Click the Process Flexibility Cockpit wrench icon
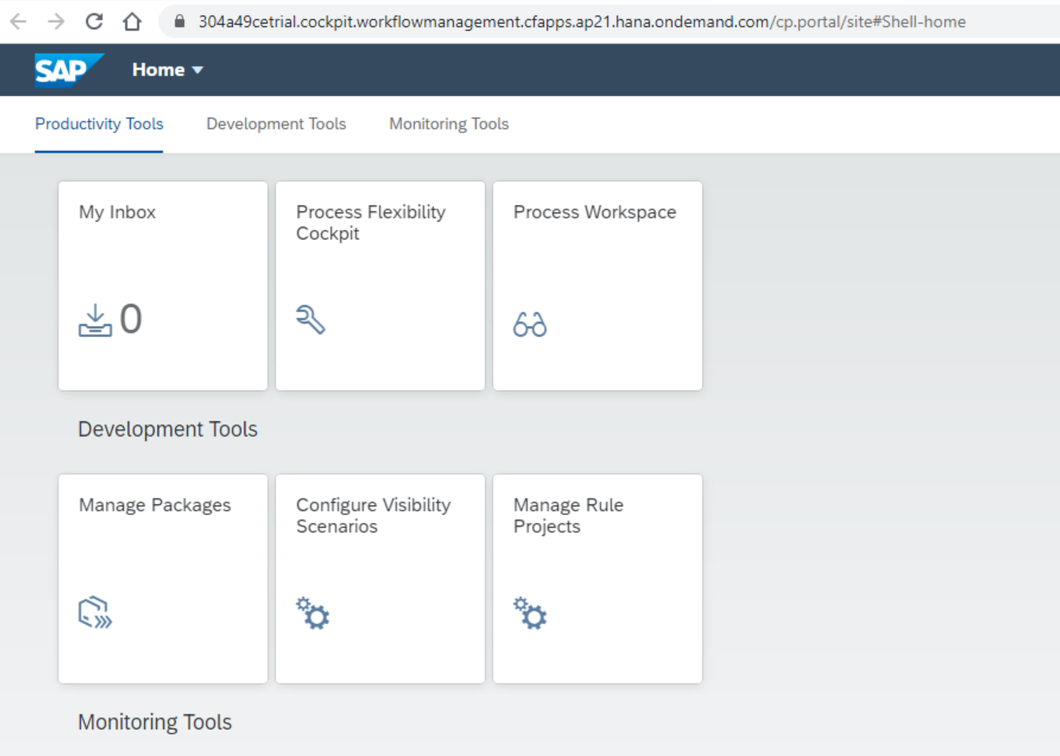Image resolution: width=1060 pixels, height=756 pixels. [x=310, y=319]
